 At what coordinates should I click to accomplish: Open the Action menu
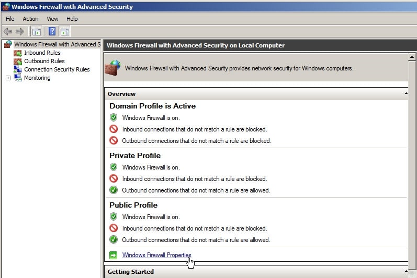coord(30,19)
